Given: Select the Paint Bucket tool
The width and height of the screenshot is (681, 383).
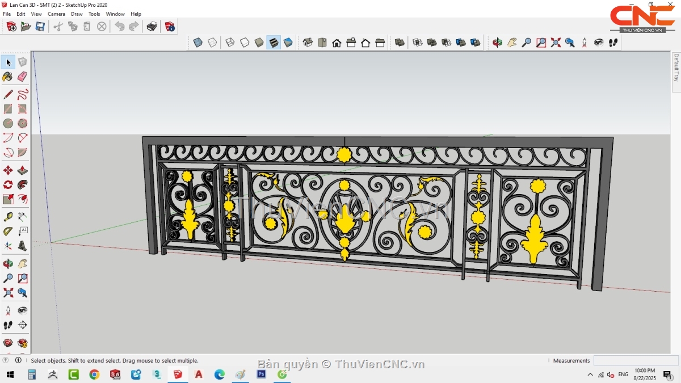Looking at the screenshot, I should tap(8, 77).
